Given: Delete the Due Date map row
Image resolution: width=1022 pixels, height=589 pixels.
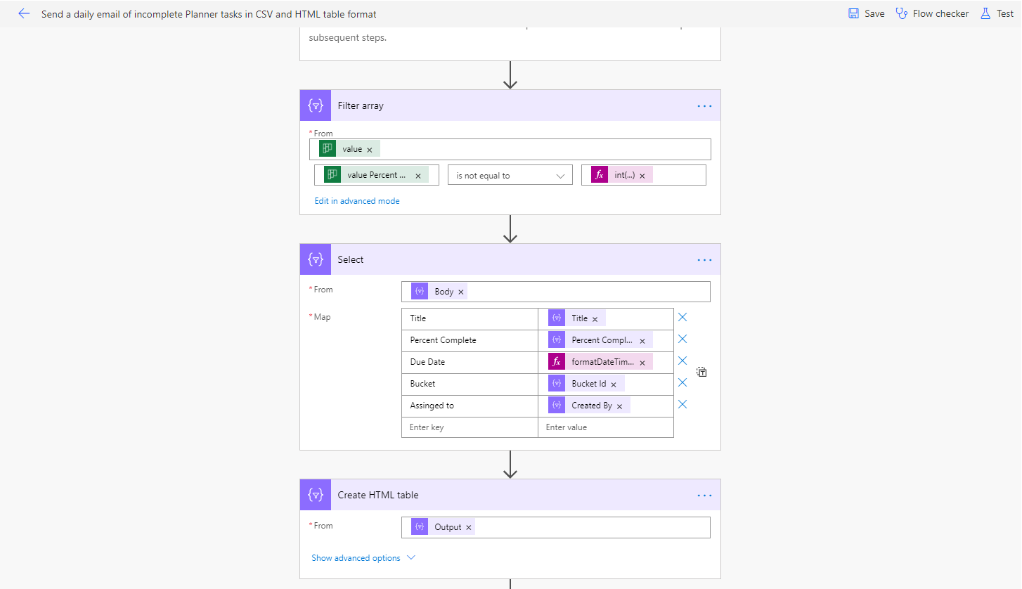Looking at the screenshot, I should [682, 361].
